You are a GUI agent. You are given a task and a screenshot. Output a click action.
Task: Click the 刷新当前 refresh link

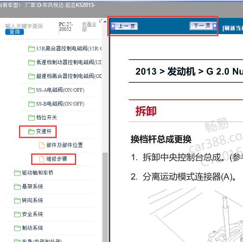(232, 28)
